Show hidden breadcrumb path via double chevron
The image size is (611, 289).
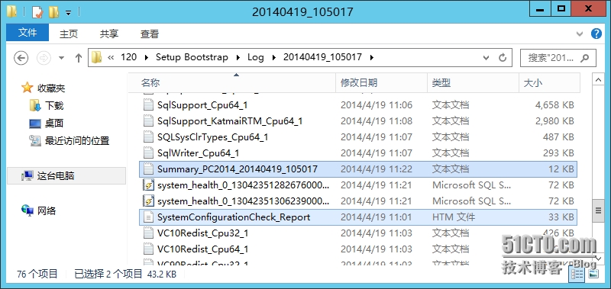[111, 57]
